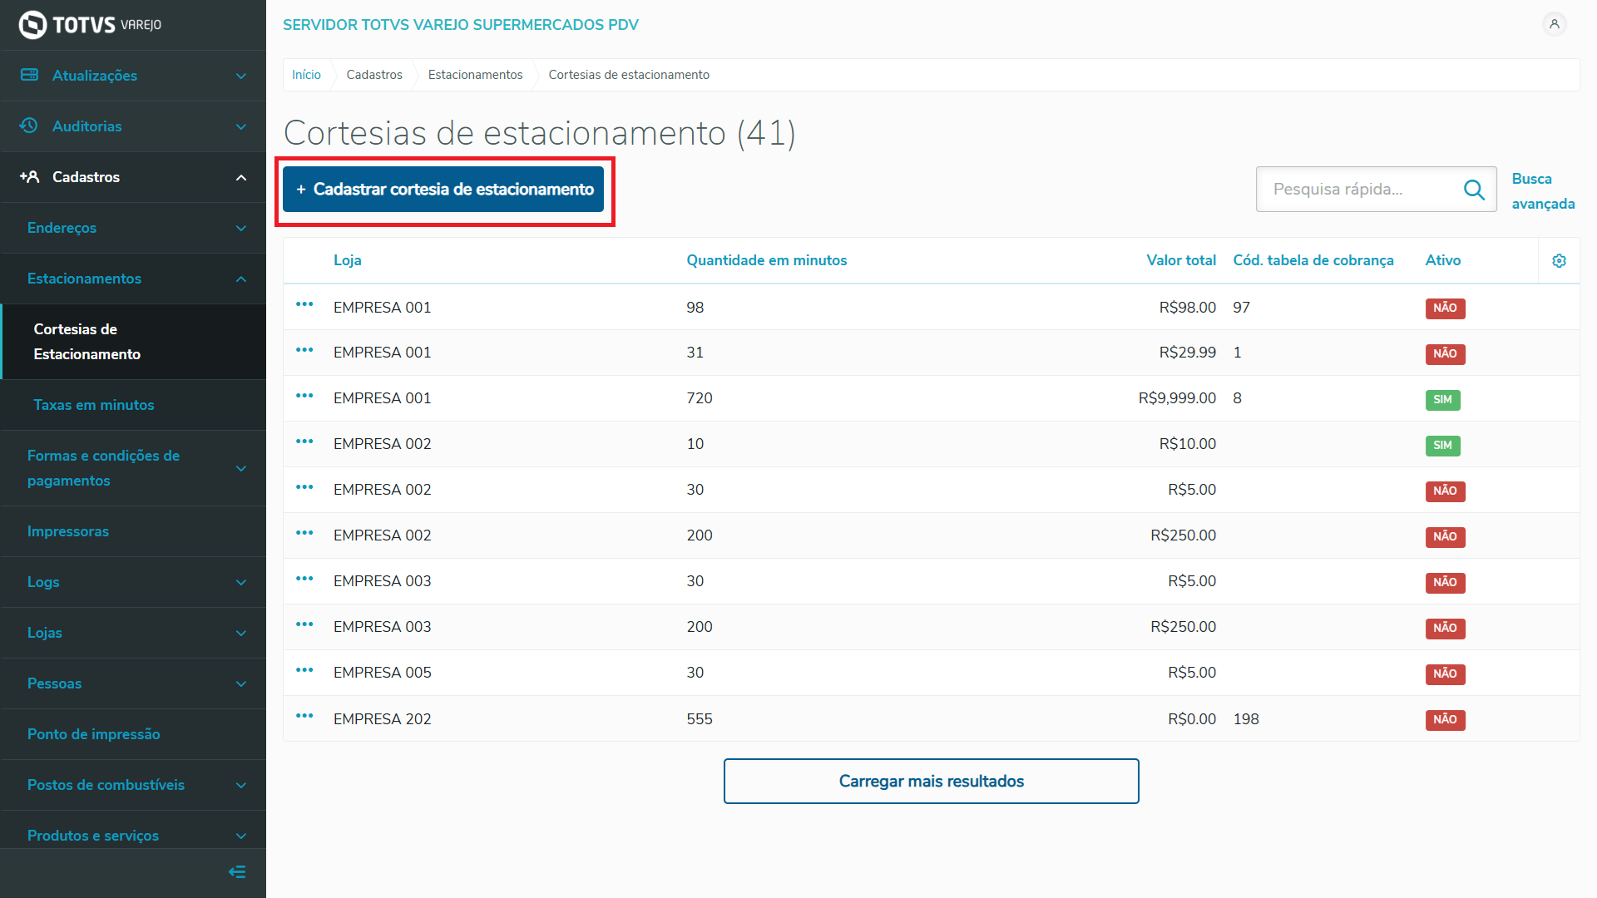Click the user profile icon
Screen dimensions: 1597x898
(x=1554, y=24)
